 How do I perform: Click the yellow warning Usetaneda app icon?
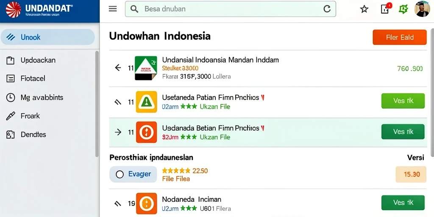pyautogui.click(x=146, y=102)
